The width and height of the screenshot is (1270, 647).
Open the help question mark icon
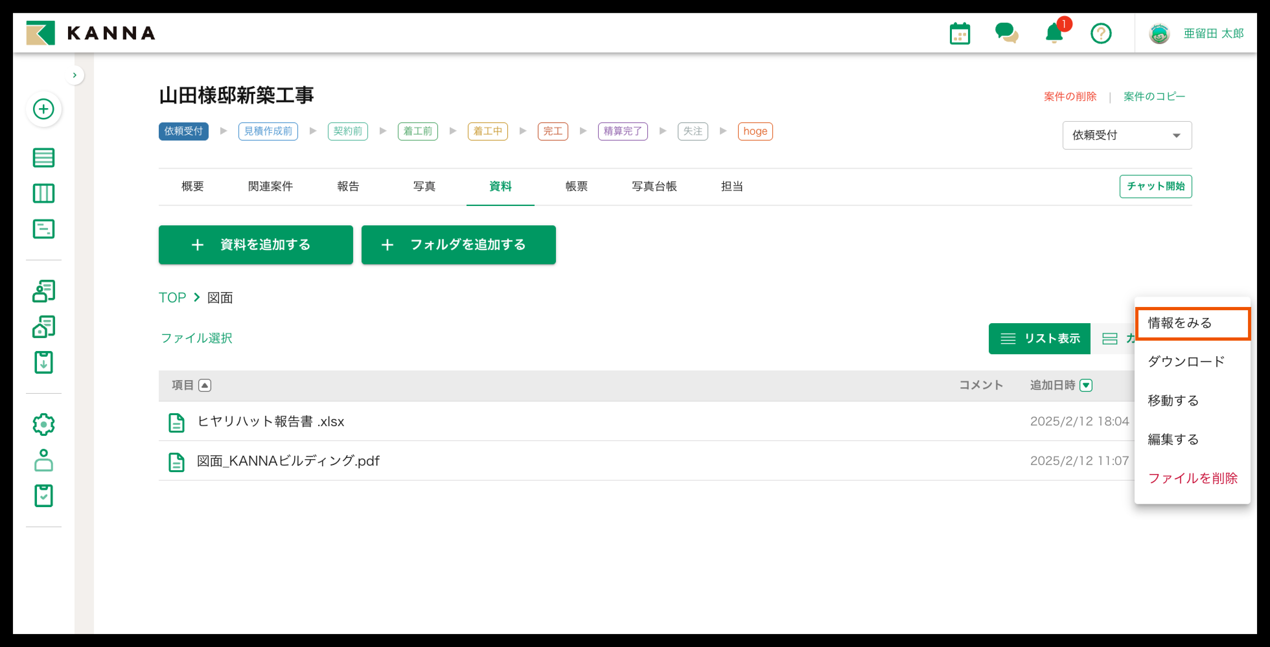coord(1101,33)
